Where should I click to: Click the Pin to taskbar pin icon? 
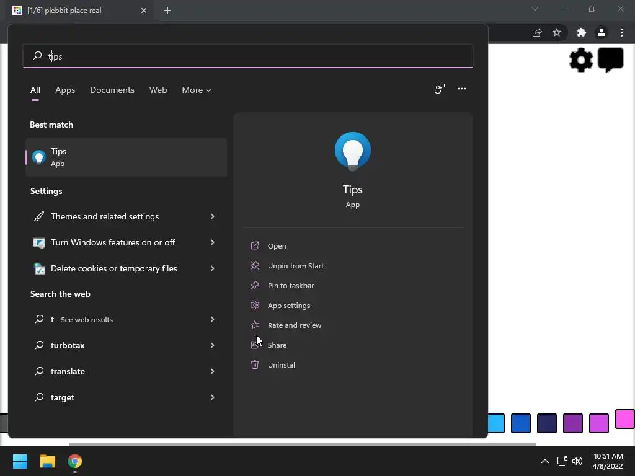click(x=255, y=285)
